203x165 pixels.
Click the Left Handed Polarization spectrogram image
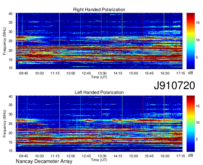99,124
